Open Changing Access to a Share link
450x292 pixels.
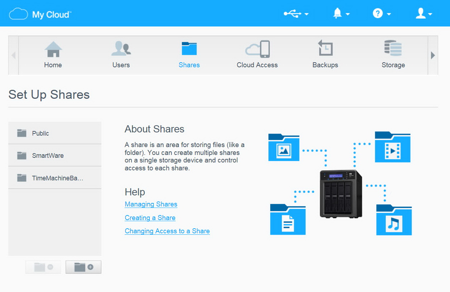(x=167, y=231)
